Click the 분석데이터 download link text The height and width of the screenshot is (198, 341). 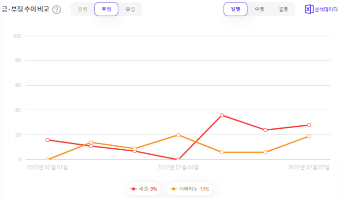(x=326, y=10)
